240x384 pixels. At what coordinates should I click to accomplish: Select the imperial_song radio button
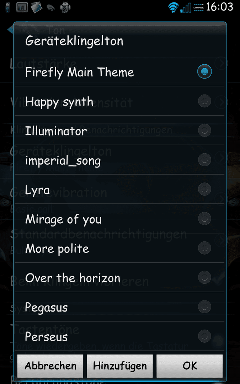coord(204,160)
